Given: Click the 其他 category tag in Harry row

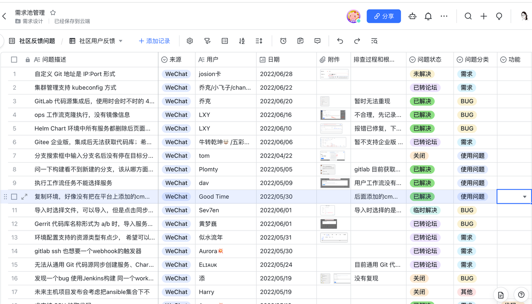Looking at the screenshot, I should click(x=466, y=292).
